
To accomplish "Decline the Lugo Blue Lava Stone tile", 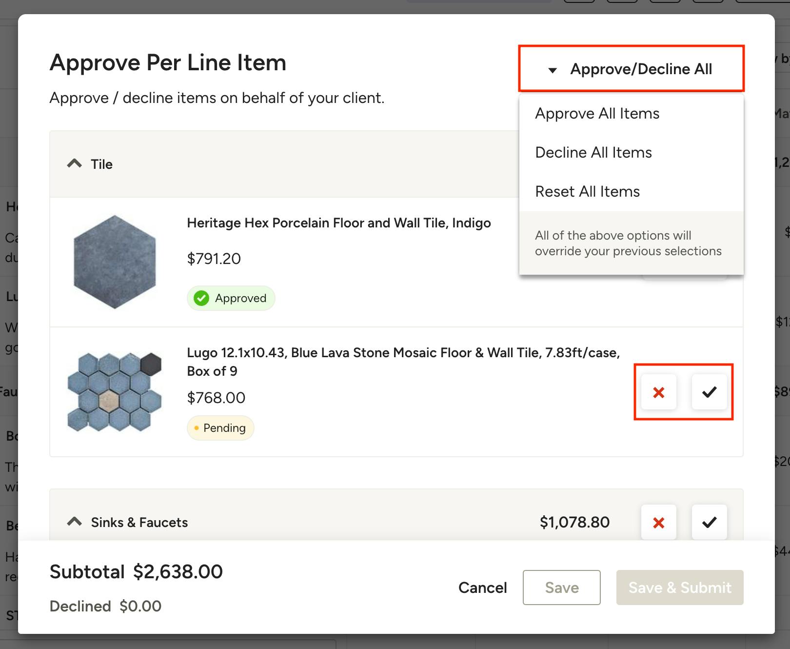I will pyautogui.click(x=658, y=392).
